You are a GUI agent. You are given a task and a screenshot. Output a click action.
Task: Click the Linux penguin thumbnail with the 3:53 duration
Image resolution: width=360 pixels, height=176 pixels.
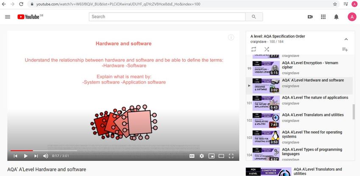click(266, 138)
